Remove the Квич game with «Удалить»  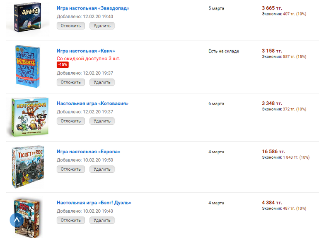pos(102,82)
